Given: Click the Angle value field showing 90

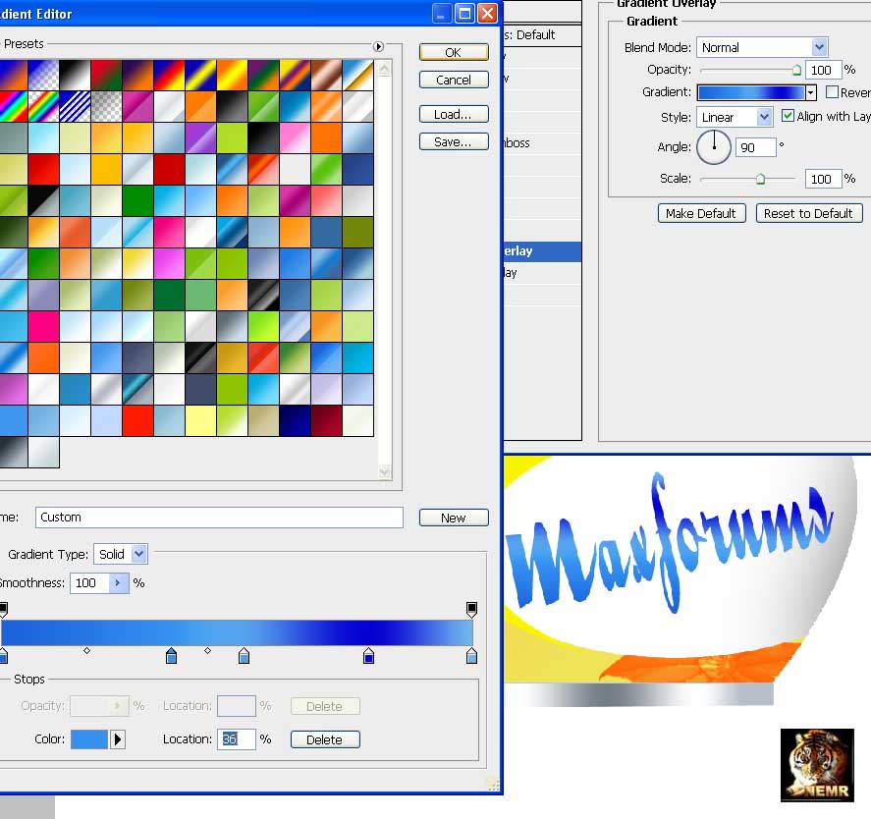Looking at the screenshot, I should tap(755, 147).
